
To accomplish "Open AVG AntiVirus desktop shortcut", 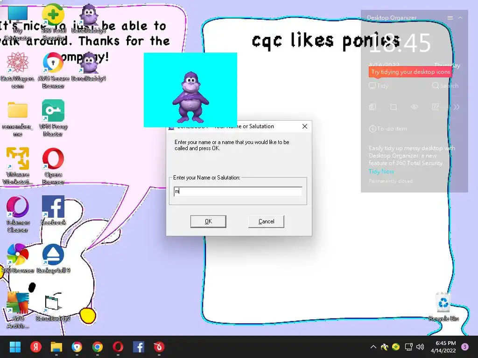I will (x=17, y=310).
